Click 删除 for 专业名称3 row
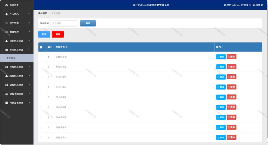The width and height of the screenshot is (268, 145). [231, 117]
